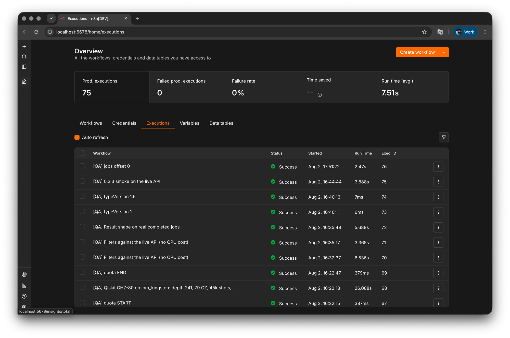The height and width of the screenshot is (338, 510).
Task: Open the actions menu for execution 75
Action: (x=438, y=182)
